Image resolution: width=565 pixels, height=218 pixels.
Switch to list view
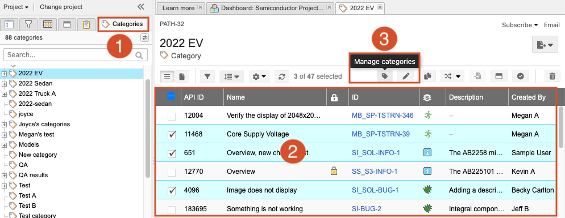[167, 76]
